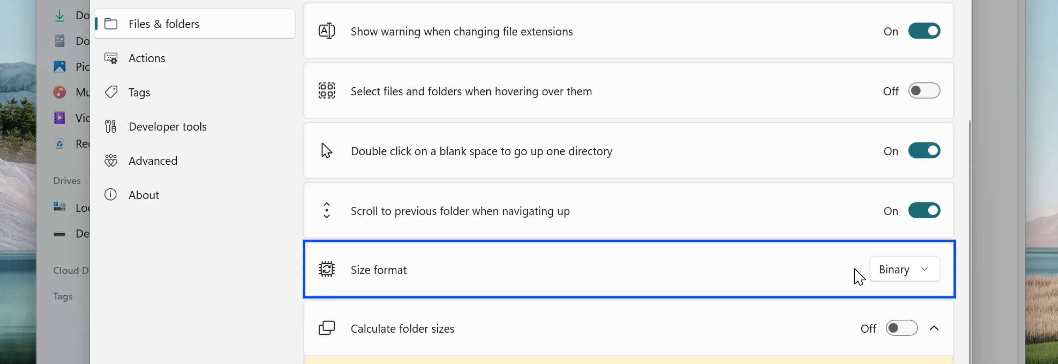Viewport: 1058px width, 364px height.
Task: Click the Videos sidebar icon
Action: (60, 118)
